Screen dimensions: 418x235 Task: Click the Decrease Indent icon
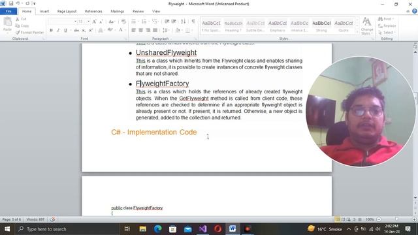167,22
